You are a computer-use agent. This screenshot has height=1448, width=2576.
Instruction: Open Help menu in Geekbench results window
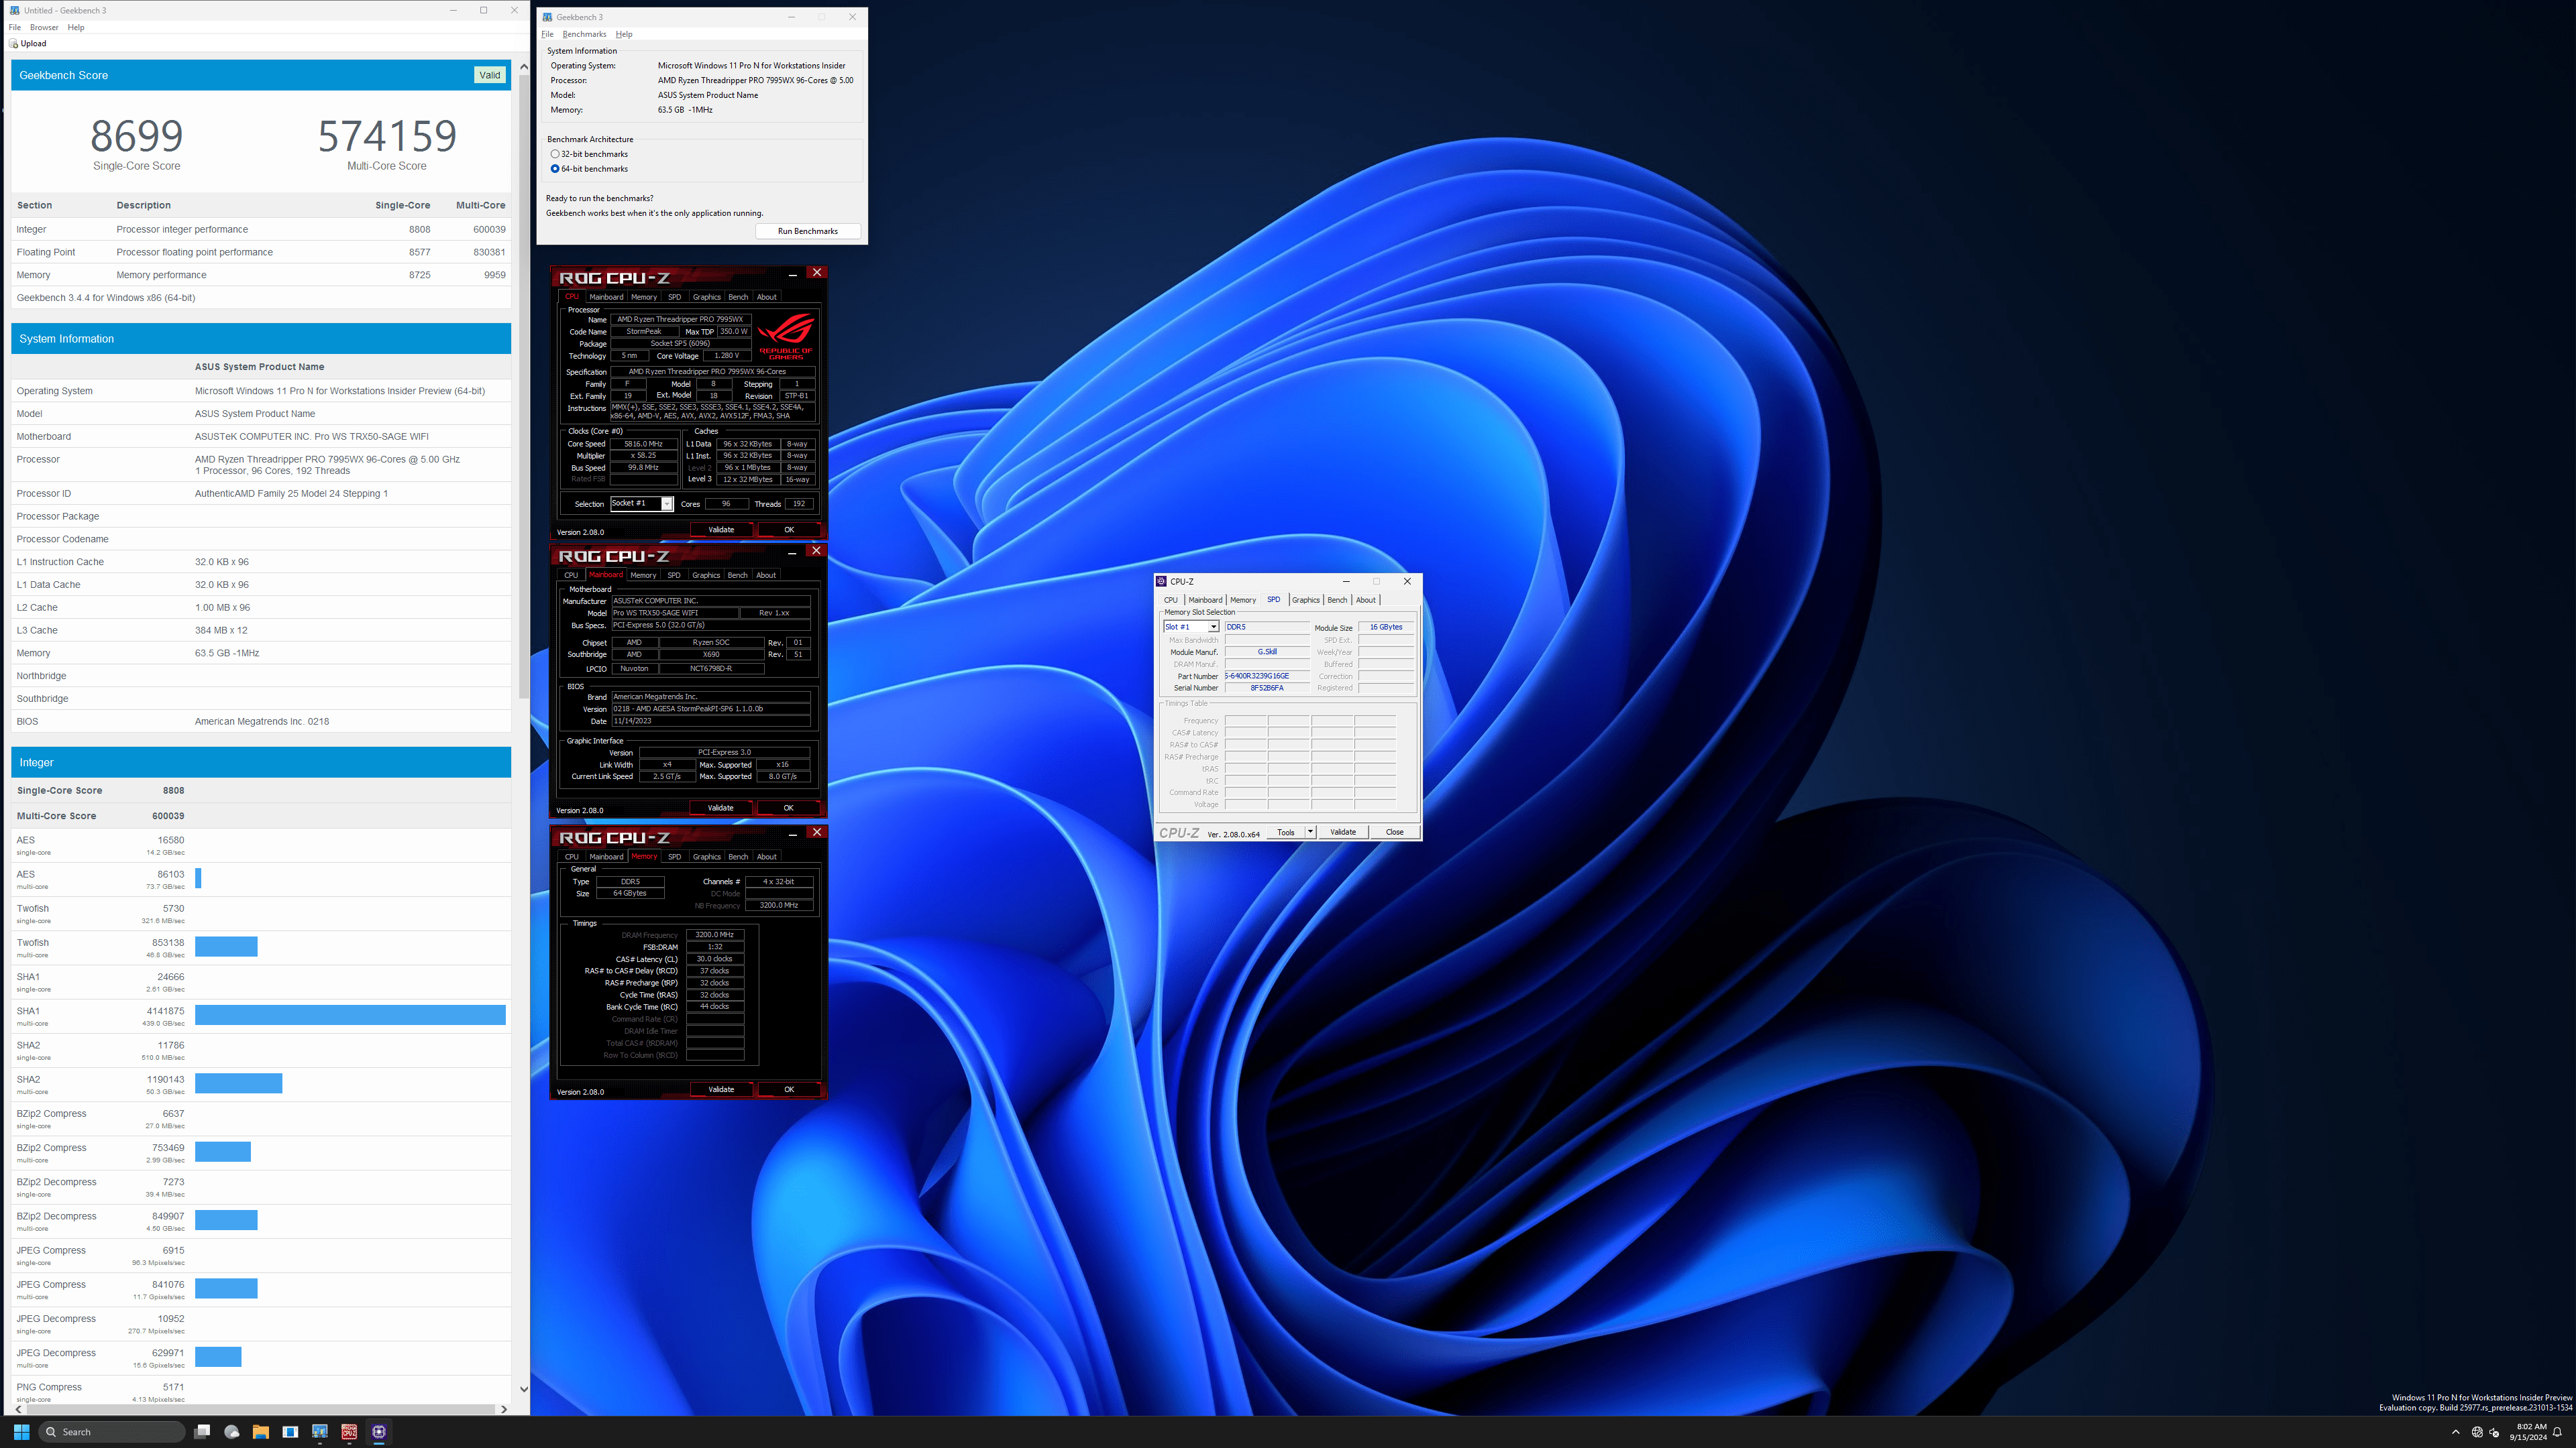[x=76, y=27]
